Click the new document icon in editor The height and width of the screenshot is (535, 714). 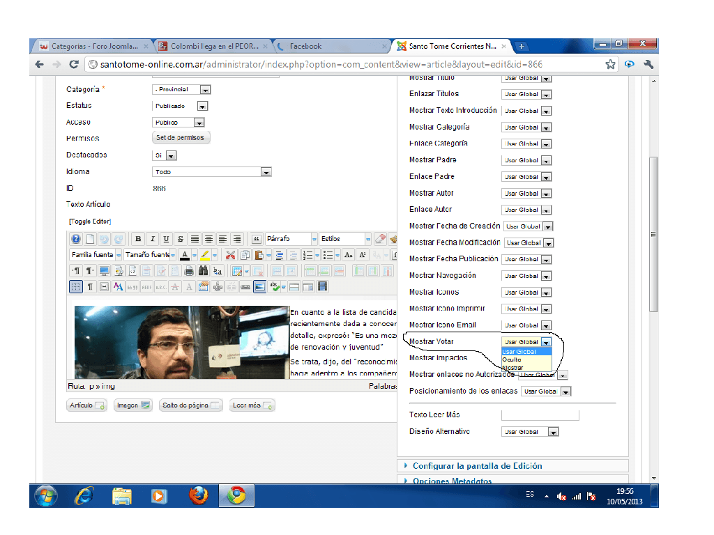point(90,239)
